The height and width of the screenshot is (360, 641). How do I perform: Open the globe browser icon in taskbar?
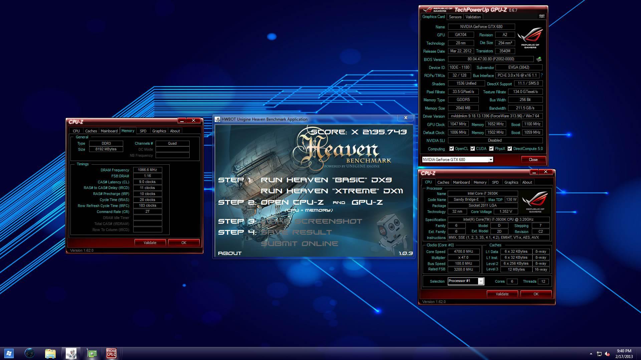coord(29,353)
